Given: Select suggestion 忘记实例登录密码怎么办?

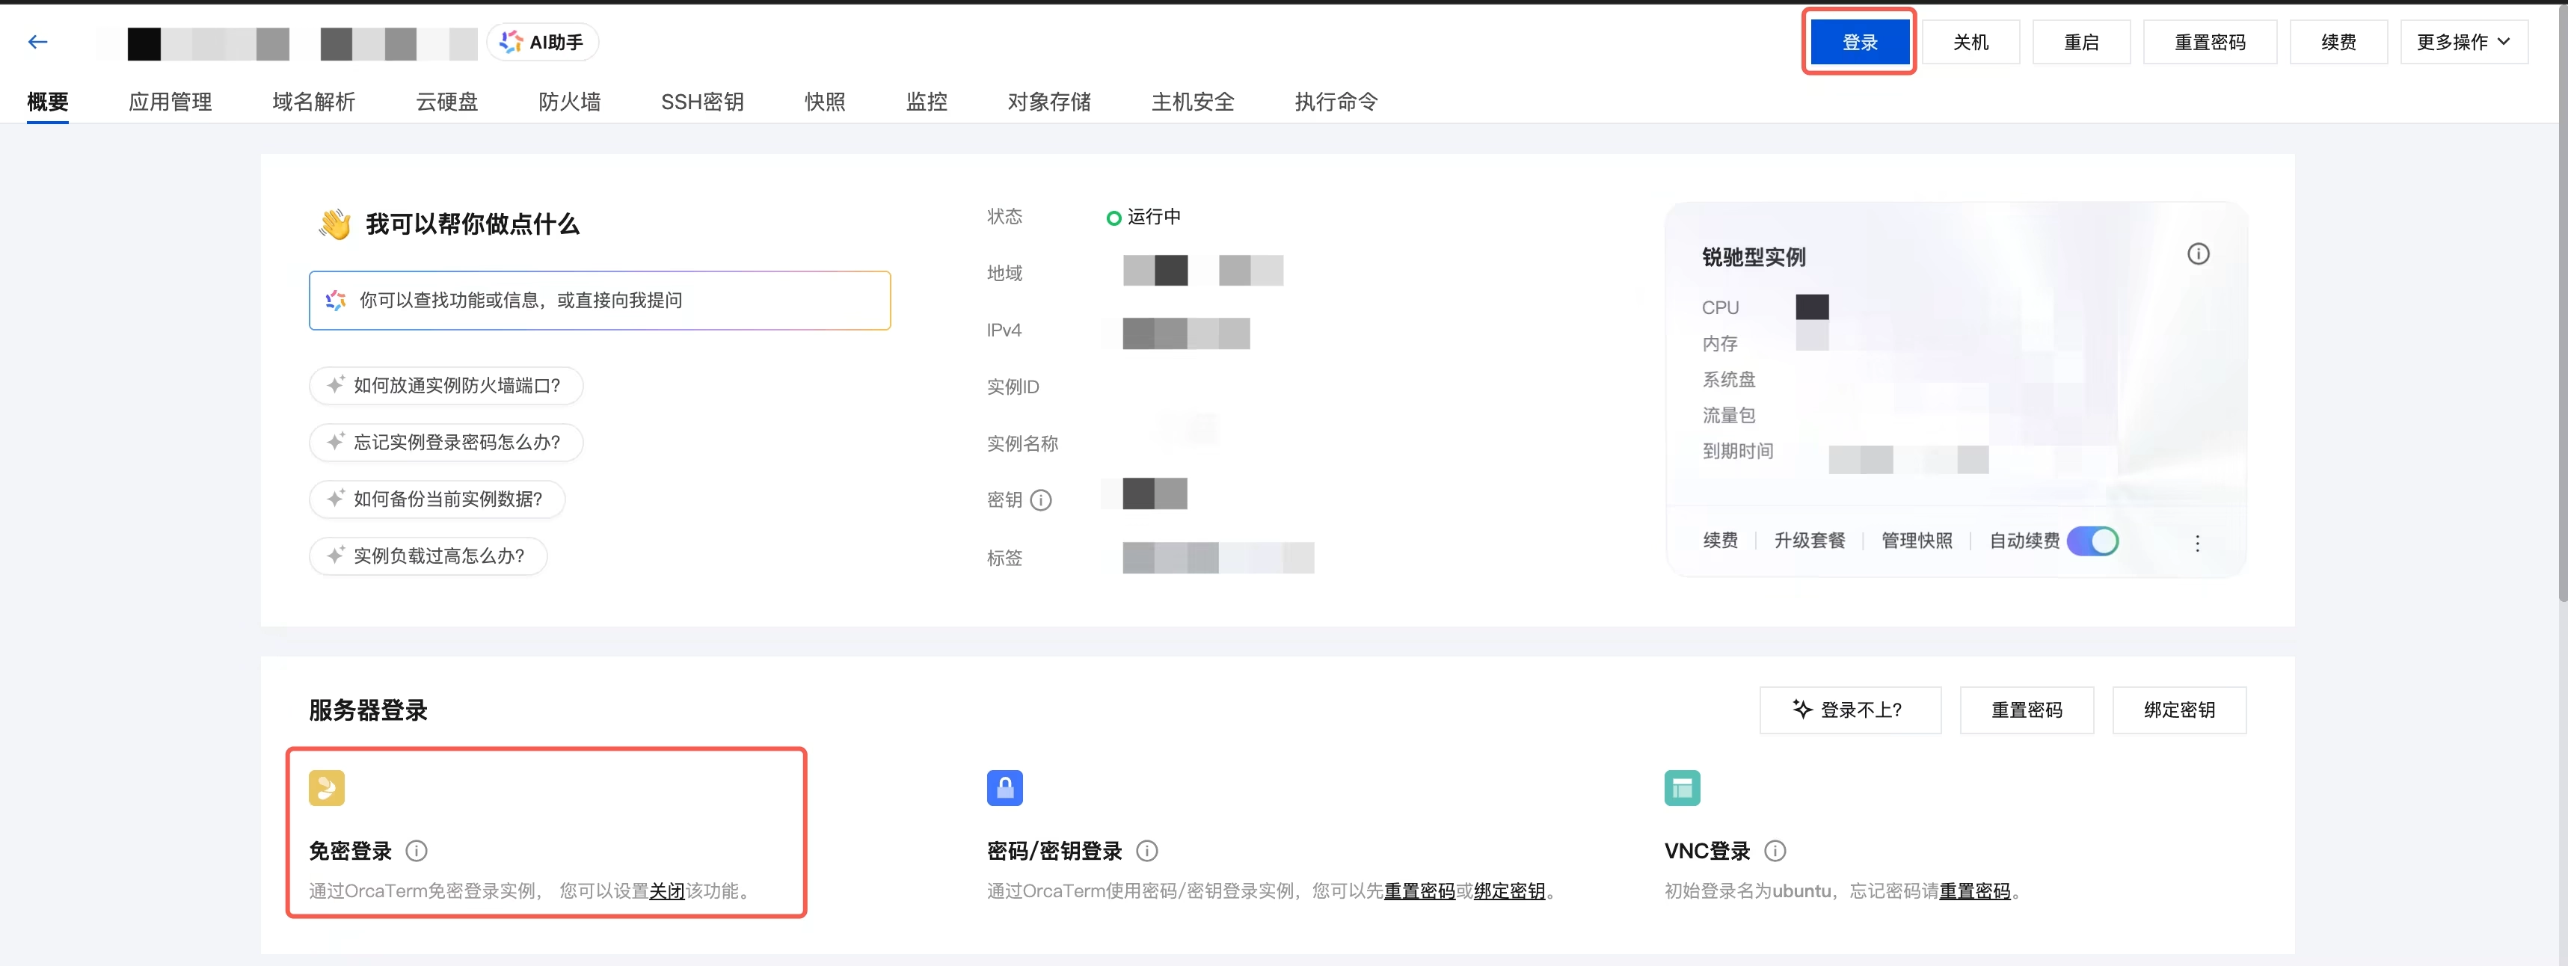Looking at the screenshot, I should 446,443.
